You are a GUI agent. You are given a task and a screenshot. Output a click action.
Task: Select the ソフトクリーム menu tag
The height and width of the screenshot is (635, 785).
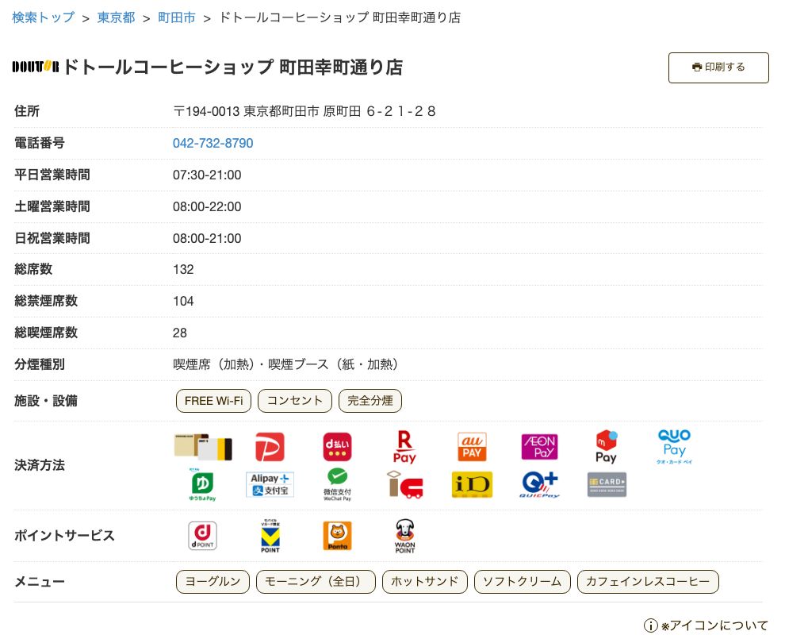(523, 582)
